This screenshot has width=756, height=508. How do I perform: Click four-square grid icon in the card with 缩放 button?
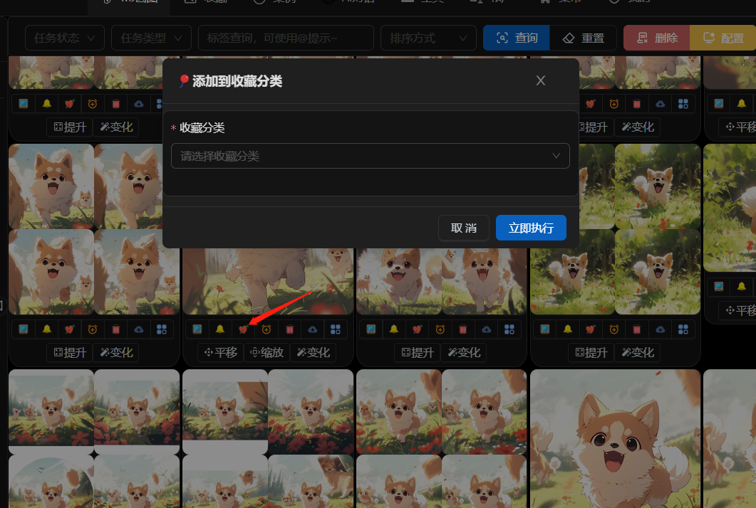point(336,329)
